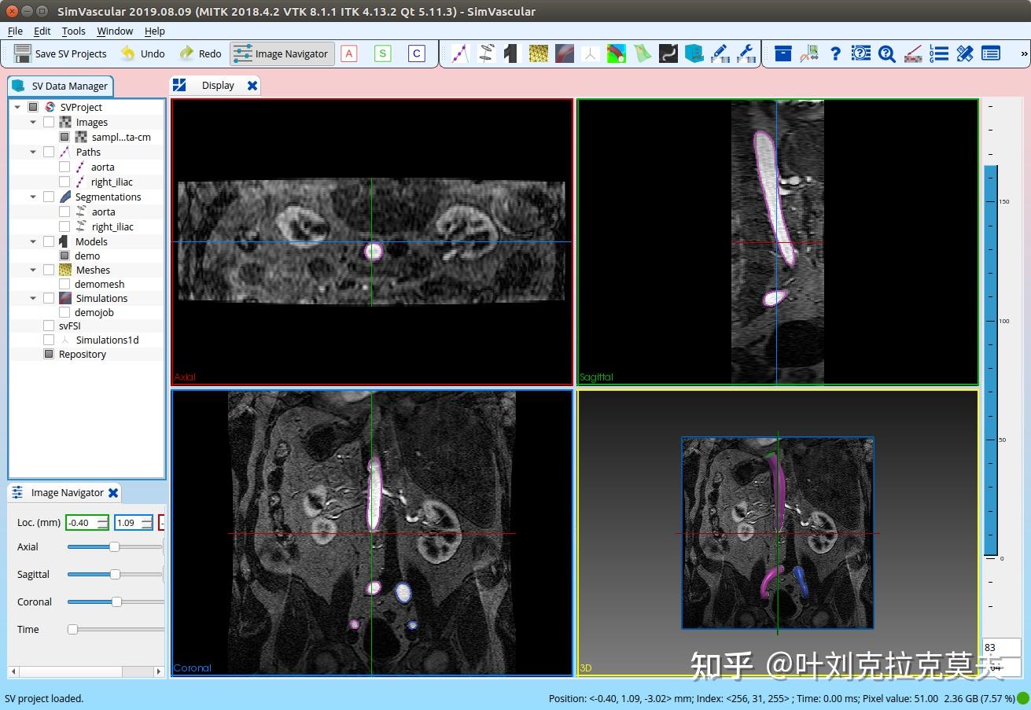Open the Window menu

point(115,31)
